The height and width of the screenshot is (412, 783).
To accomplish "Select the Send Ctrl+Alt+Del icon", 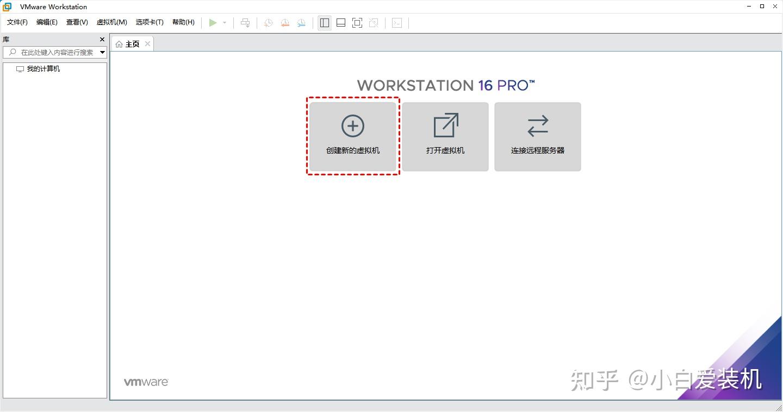I will click(x=245, y=23).
